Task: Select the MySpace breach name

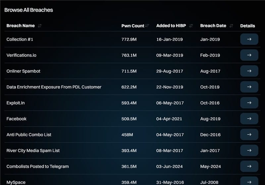Action: [x=16, y=182]
